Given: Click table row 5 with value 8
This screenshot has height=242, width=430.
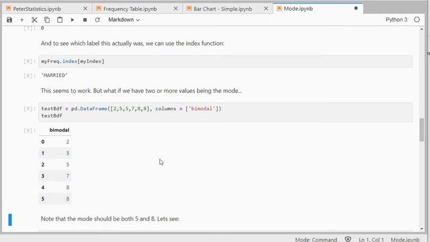Looking at the screenshot, I should [x=55, y=199].
